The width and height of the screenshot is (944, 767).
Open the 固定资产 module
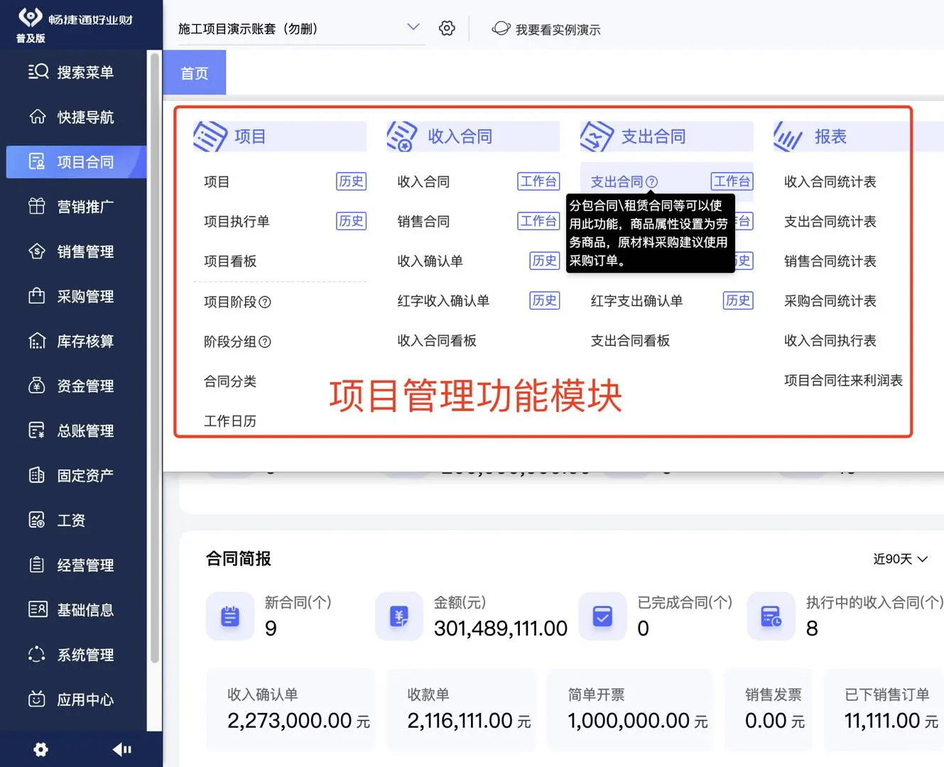coord(75,475)
